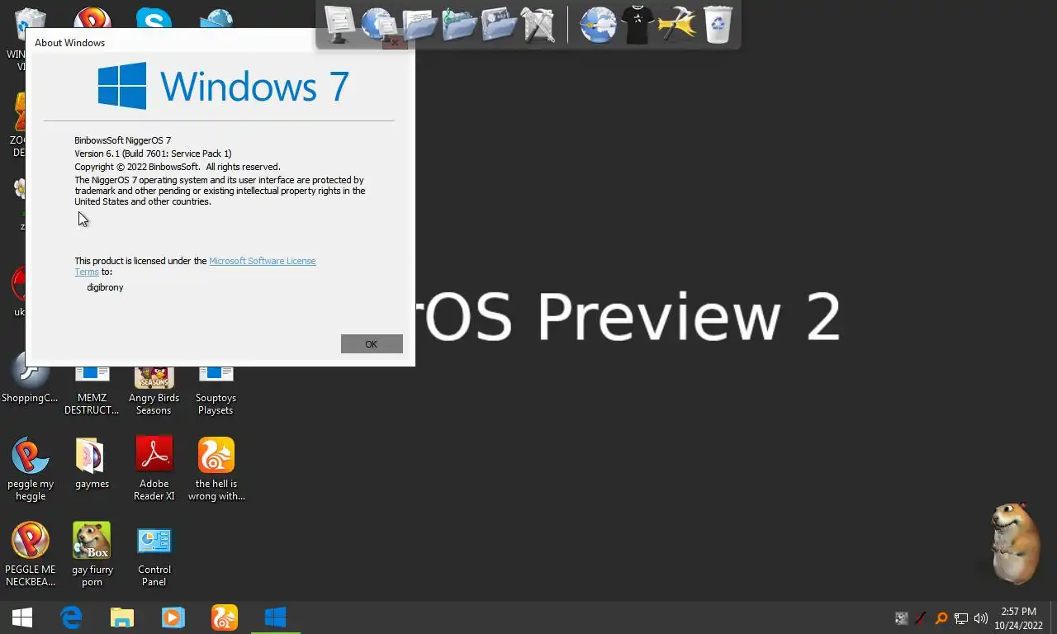Select the "Version 6.1 (Build 7601: Service Pack 1)" text

click(x=153, y=154)
